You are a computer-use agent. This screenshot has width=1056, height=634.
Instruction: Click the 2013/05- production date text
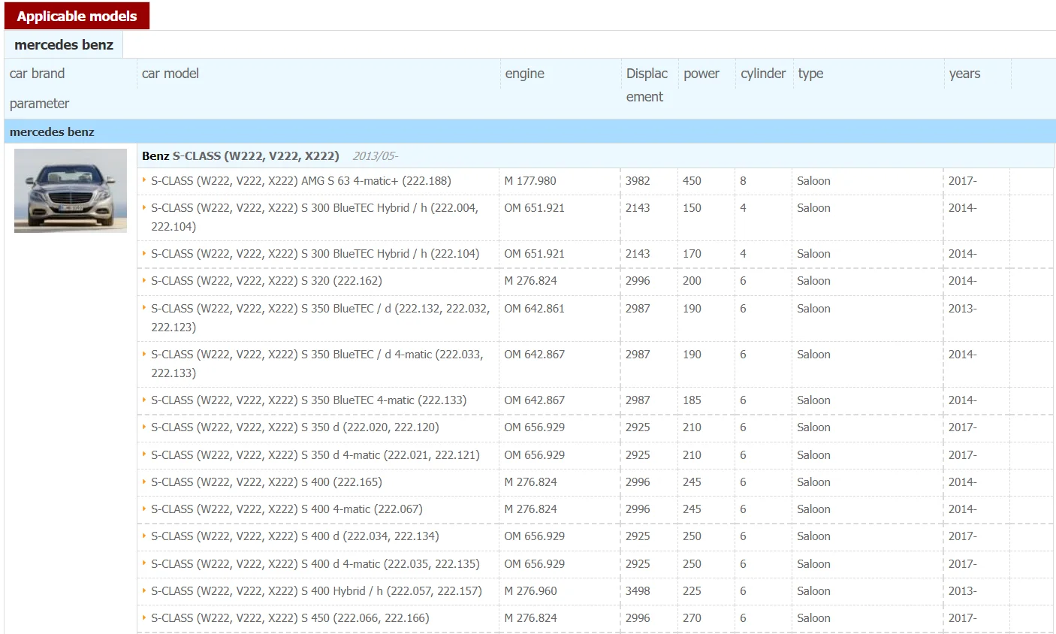[x=375, y=156]
